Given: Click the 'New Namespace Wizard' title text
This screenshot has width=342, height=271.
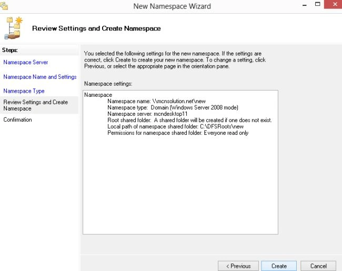Looking at the screenshot, I should point(172,6).
